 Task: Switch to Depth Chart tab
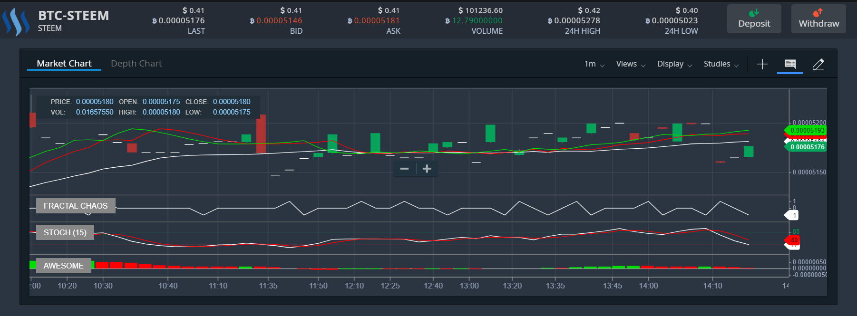(136, 64)
